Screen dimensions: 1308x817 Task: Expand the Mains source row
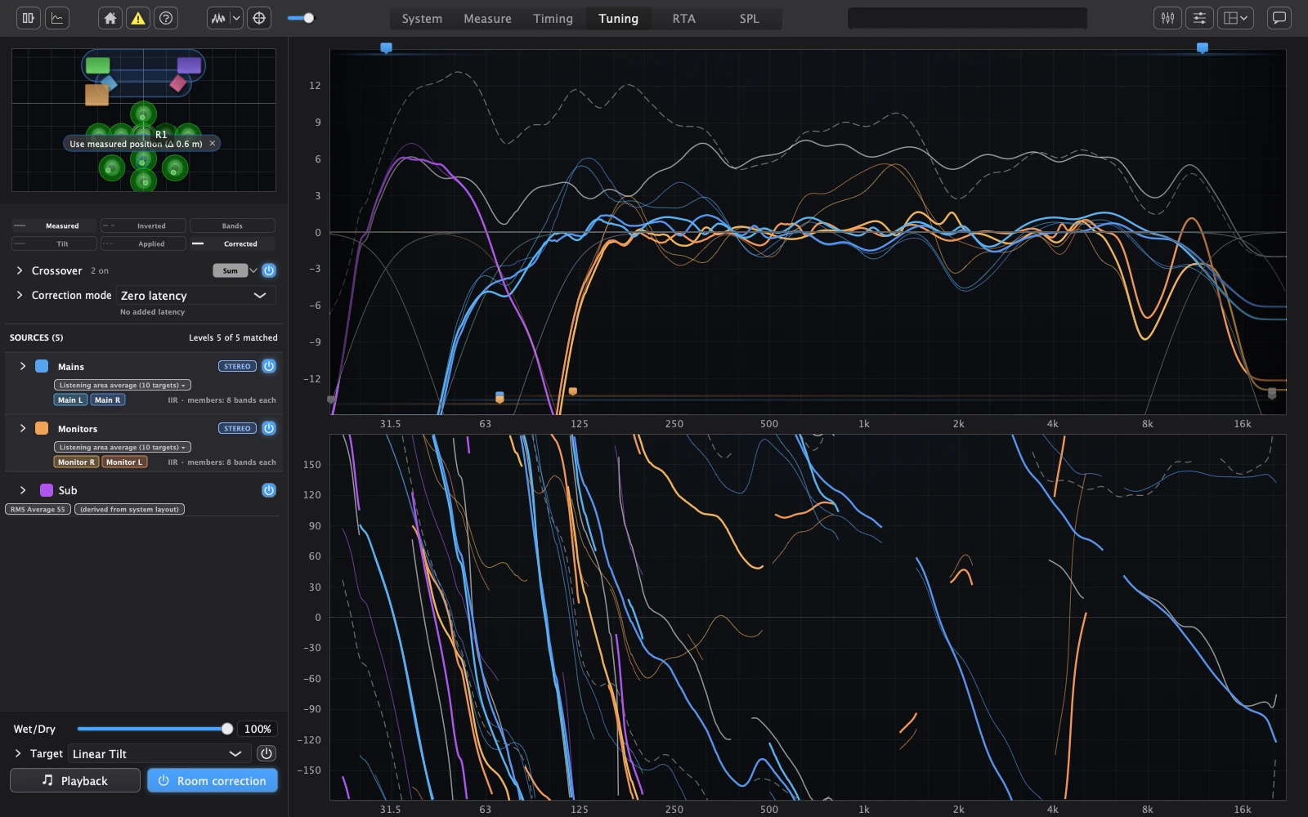pyautogui.click(x=23, y=366)
